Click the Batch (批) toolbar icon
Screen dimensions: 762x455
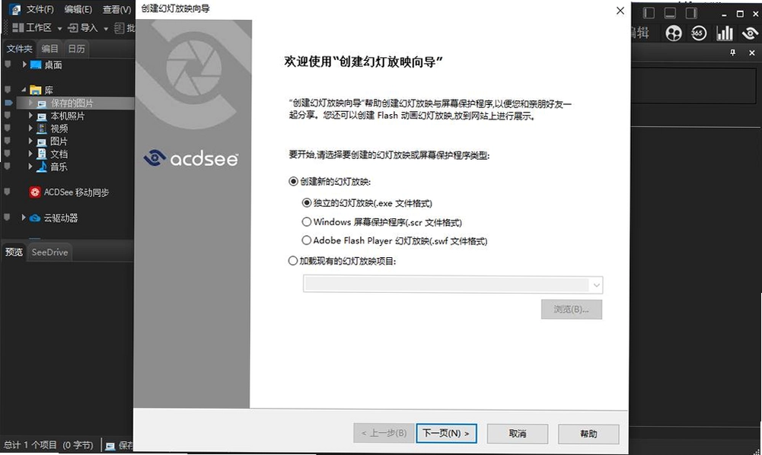(x=120, y=28)
